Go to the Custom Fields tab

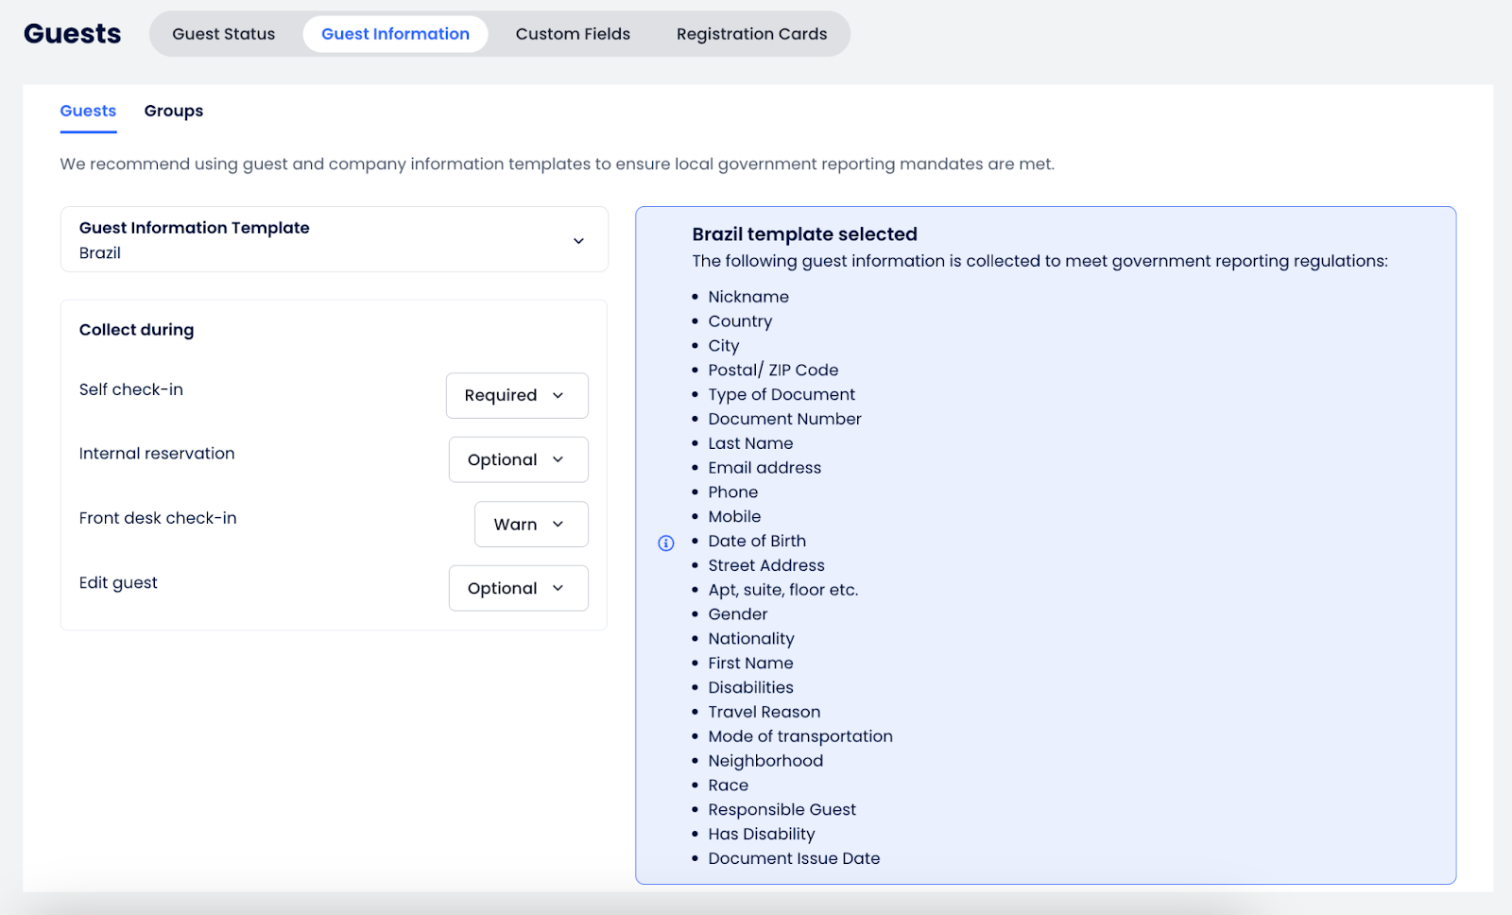tap(573, 34)
